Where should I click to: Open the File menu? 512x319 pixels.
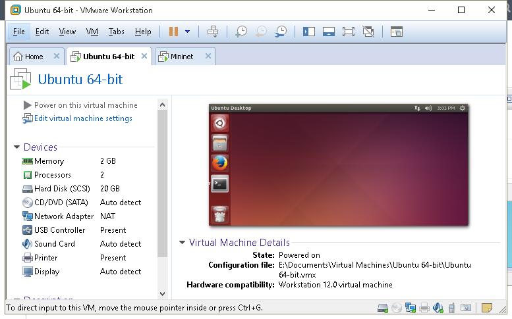18,32
